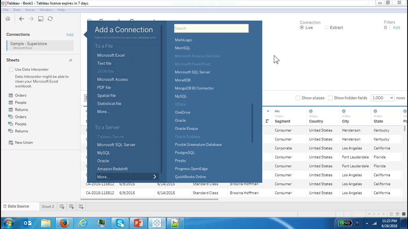Click the data grid horizontal scrollbar
408x229 pixels.
point(149,199)
